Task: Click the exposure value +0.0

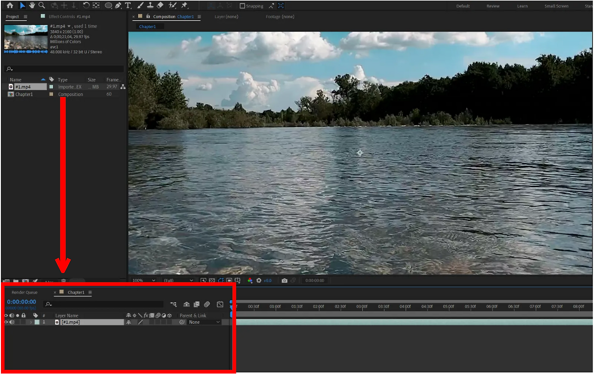Action: 268,281
